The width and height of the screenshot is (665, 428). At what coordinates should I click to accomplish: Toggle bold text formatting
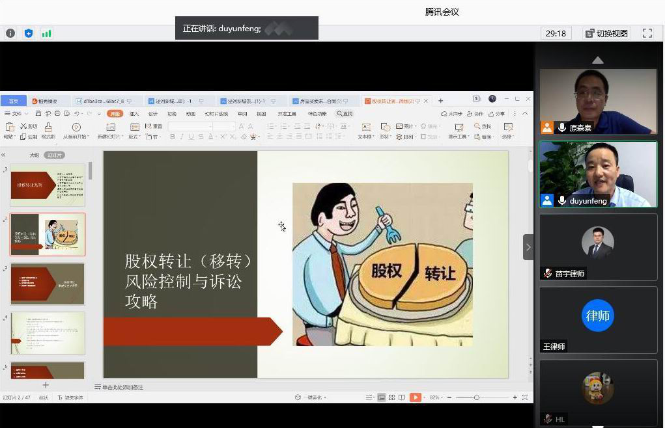[x=173, y=137]
